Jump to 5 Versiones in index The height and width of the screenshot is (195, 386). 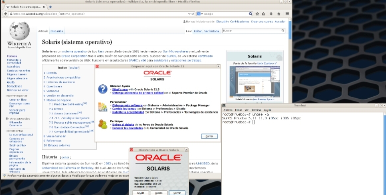pos(51,91)
